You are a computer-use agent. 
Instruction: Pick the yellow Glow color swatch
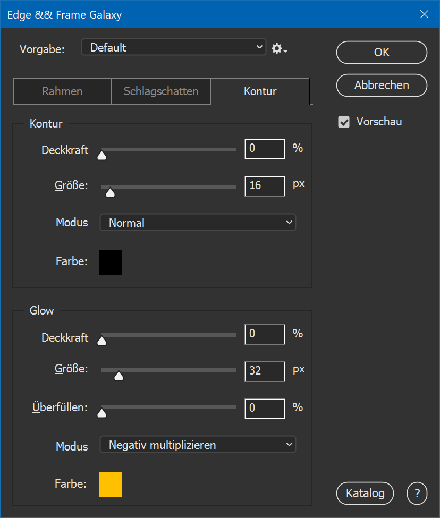tap(111, 485)
